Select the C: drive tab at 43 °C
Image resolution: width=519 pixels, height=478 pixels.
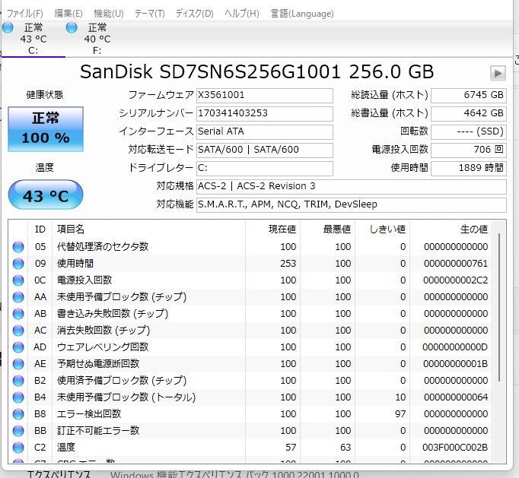point(33,39)
